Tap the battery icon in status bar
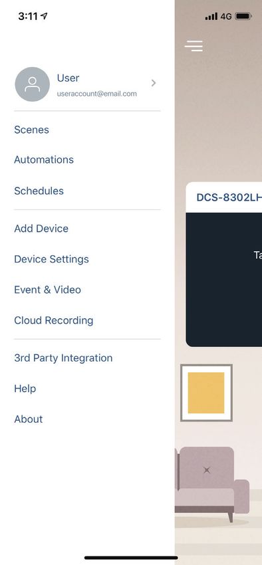The width and height of the screenshot is (262, 565). (243, 16)
